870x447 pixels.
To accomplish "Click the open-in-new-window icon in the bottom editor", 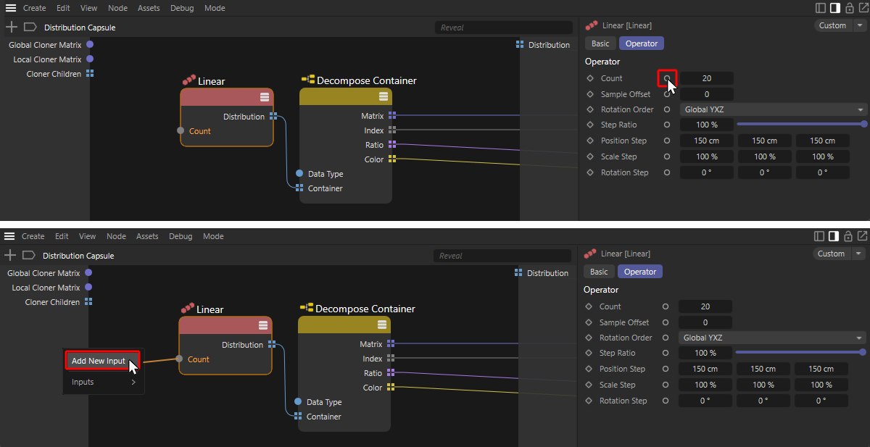I will point(862,236).
